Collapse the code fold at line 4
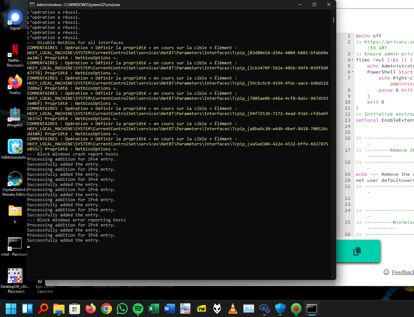The height and width of the screenshot is (317, 414). click(x=352, y=60)
